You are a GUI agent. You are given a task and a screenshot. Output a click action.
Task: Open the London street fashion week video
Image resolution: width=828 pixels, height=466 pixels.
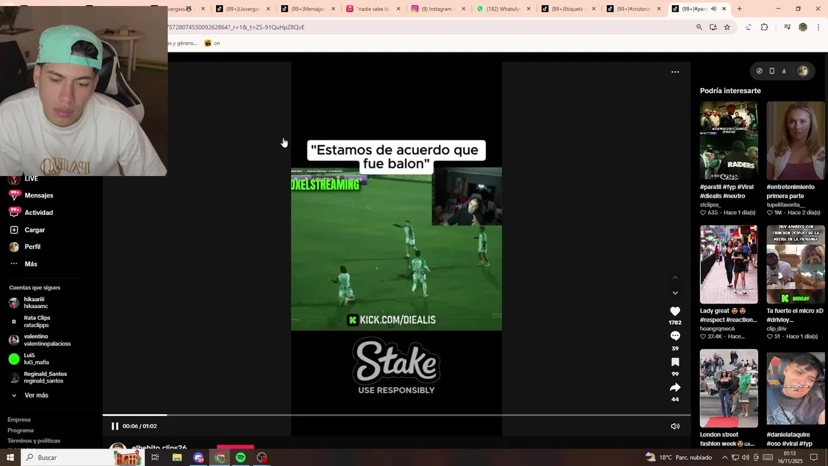coord(728,388)
